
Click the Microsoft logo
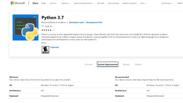coord(18,3)
